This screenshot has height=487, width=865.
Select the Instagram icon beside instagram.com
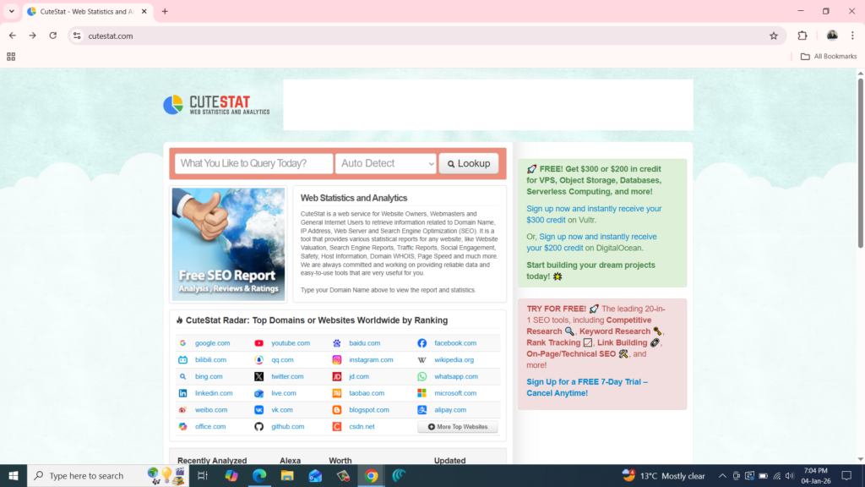[338, 359]
